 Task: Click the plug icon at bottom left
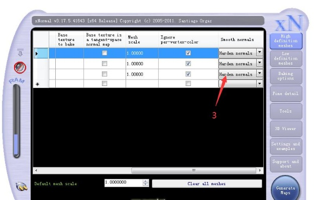(x=21, y=186)
